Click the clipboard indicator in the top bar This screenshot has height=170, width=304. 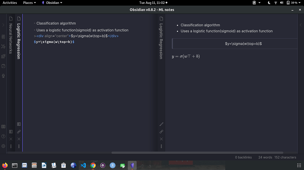pos(254,3)
